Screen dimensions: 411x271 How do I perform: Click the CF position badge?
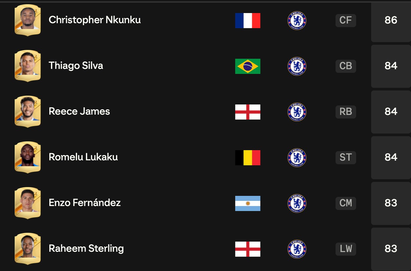pyautogui.click(x=346, y=20)
